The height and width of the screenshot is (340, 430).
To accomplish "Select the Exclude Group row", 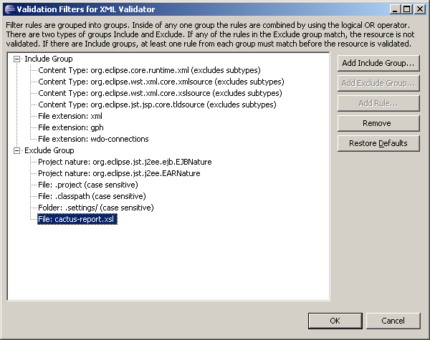I will pos(49,150).
